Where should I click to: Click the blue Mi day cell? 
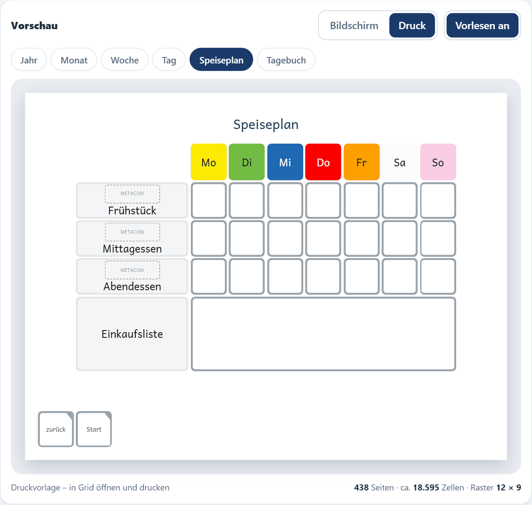pos(285,162)
